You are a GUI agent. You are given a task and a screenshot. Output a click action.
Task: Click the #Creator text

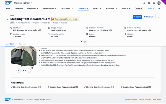36,23
